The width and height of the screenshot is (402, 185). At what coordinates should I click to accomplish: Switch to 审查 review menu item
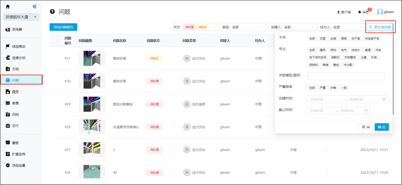coord(15,103)
